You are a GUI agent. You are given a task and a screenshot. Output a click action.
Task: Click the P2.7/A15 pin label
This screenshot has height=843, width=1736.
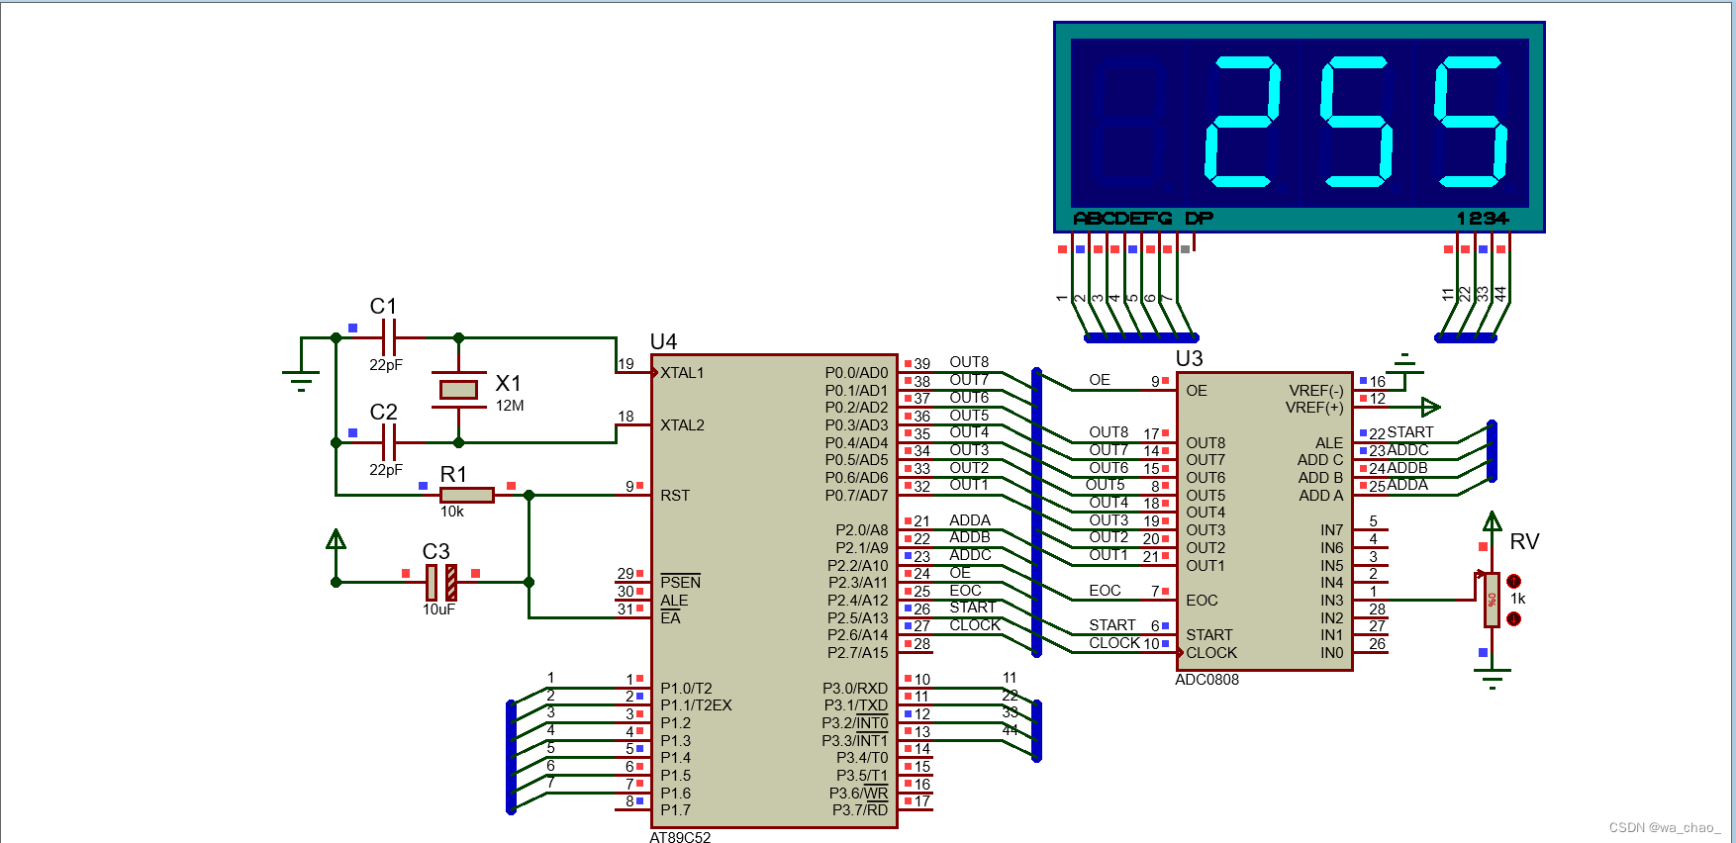click(x=858, y=653)
